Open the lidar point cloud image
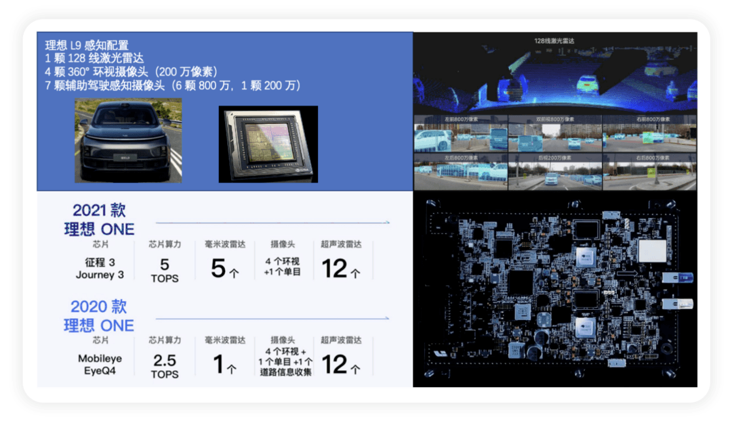Viewport: 732px width, 427px height. pos(555,73)
